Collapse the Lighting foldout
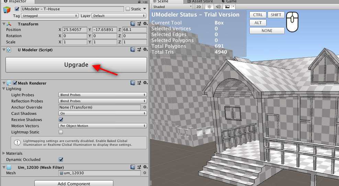 4,89
